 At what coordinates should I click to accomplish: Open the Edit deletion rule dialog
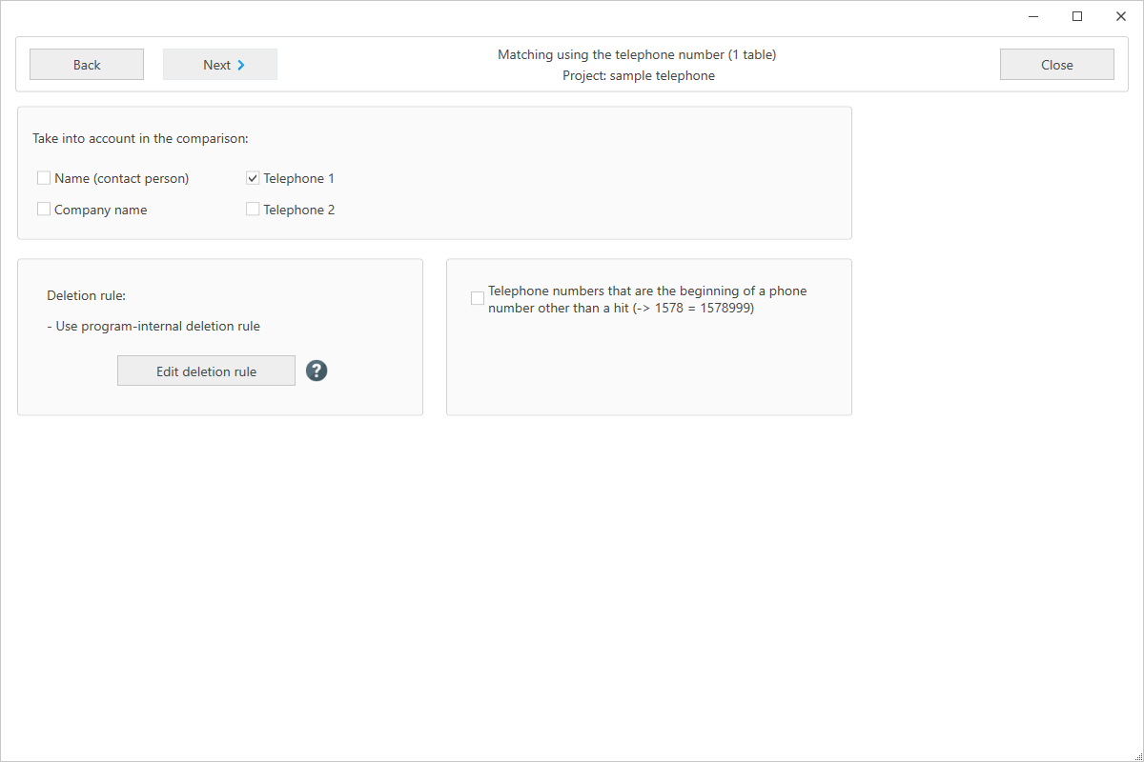206,371
